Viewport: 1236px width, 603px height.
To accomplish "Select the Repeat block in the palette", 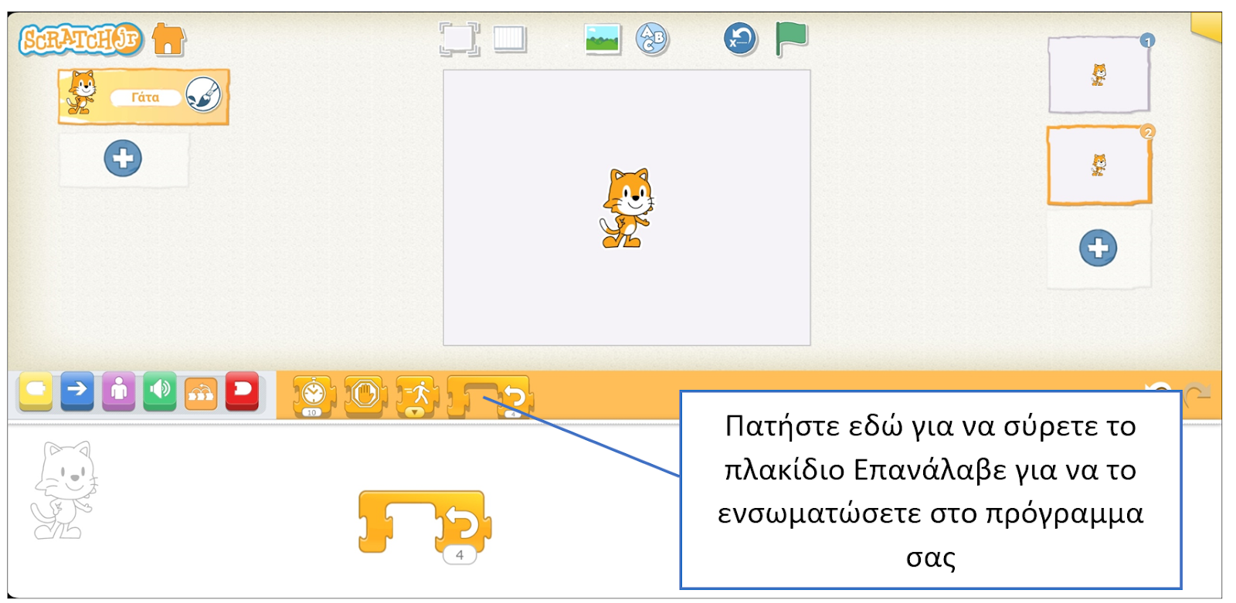I will point(490,396).
